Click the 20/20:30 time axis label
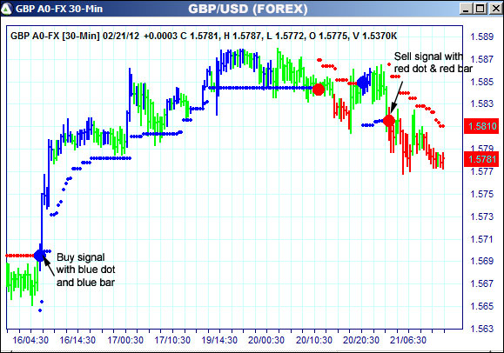 (x=361, y=340)
